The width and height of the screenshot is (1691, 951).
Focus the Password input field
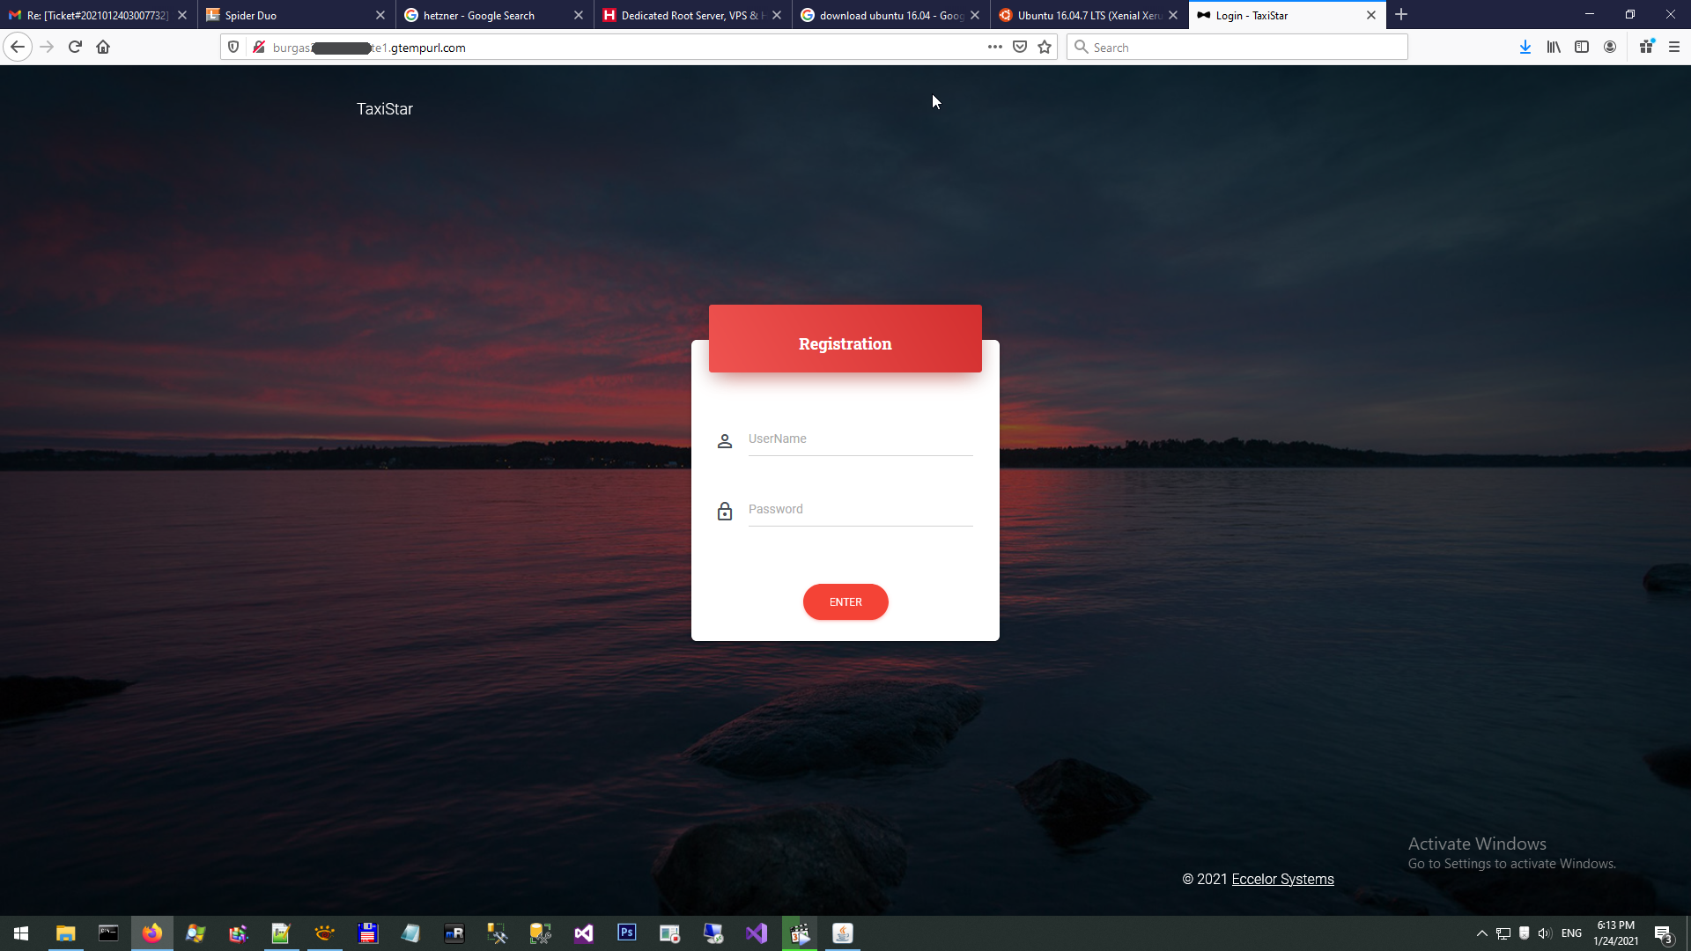[860, 510]
